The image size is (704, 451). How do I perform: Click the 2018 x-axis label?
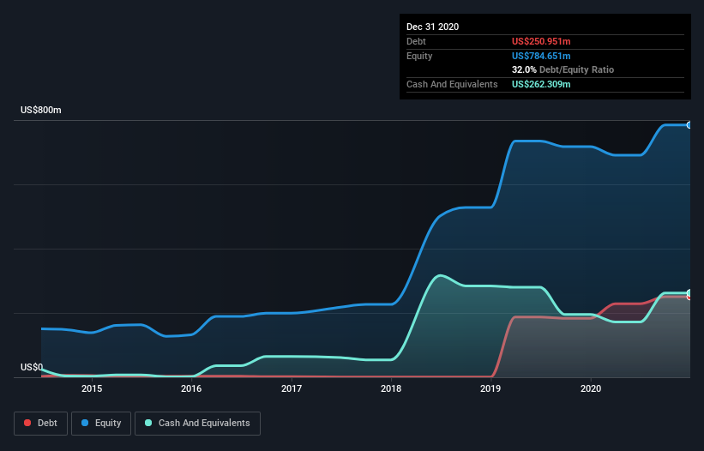pyautogui.click(x=391, y=388)
